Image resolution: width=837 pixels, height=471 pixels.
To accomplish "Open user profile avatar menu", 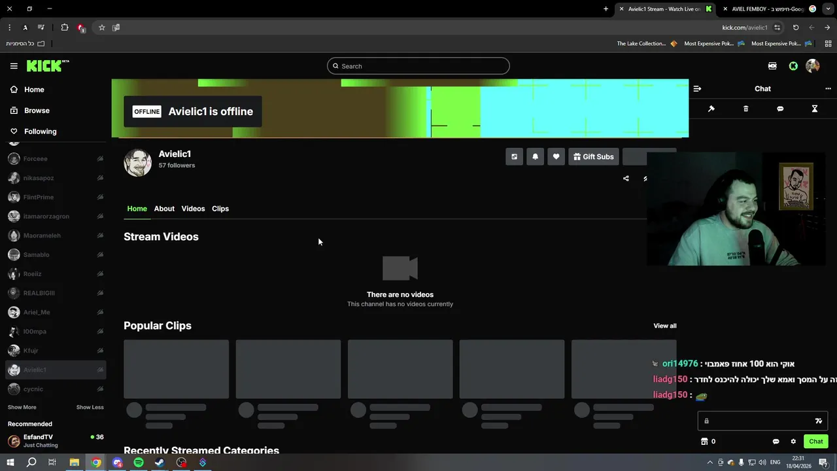I will (x=813, y=66).
